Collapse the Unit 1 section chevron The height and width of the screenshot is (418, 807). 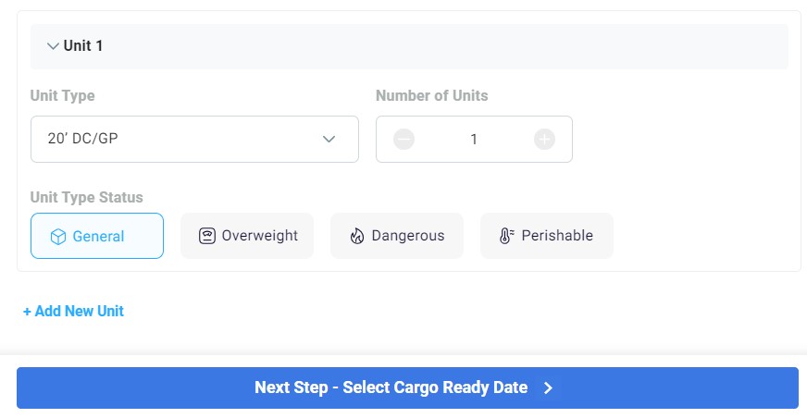pyautogui.click(x=53, y=46)
